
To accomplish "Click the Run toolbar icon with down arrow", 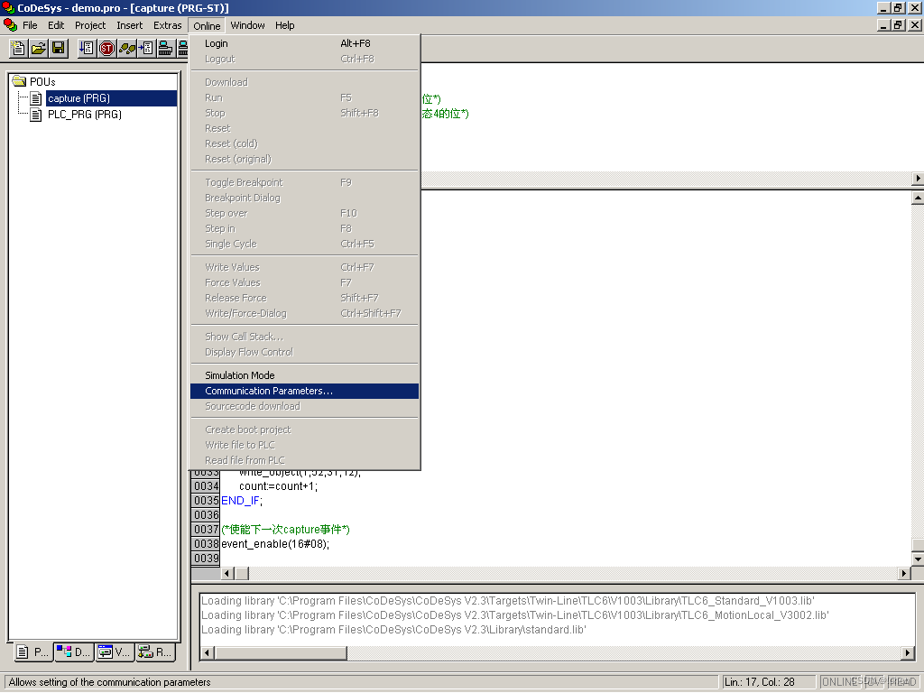I will point(88,49).
